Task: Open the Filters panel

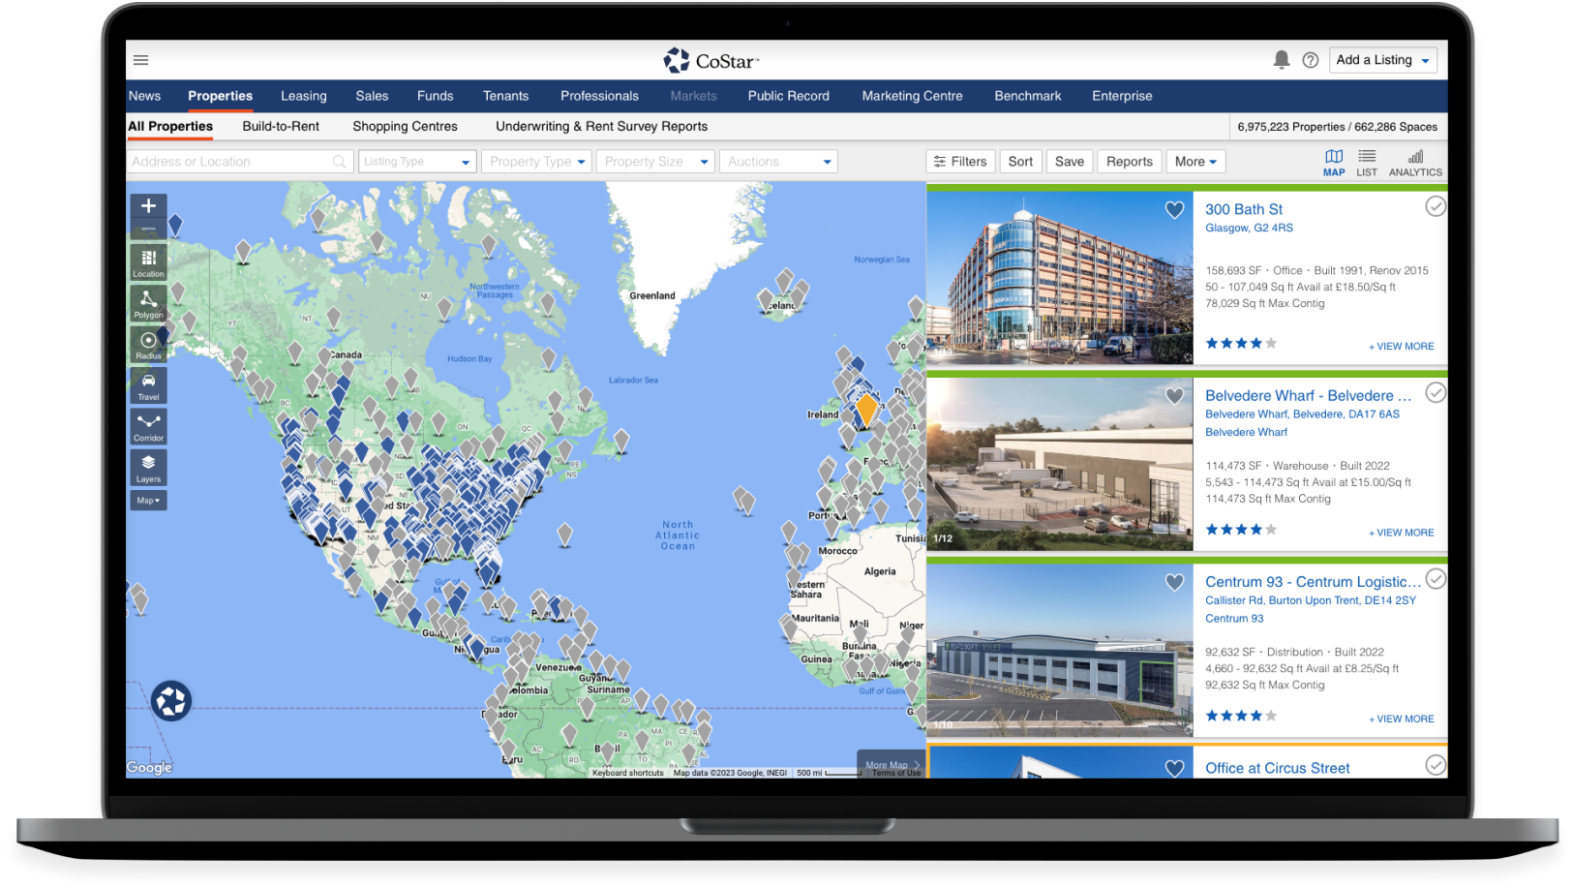Action: 960,162
